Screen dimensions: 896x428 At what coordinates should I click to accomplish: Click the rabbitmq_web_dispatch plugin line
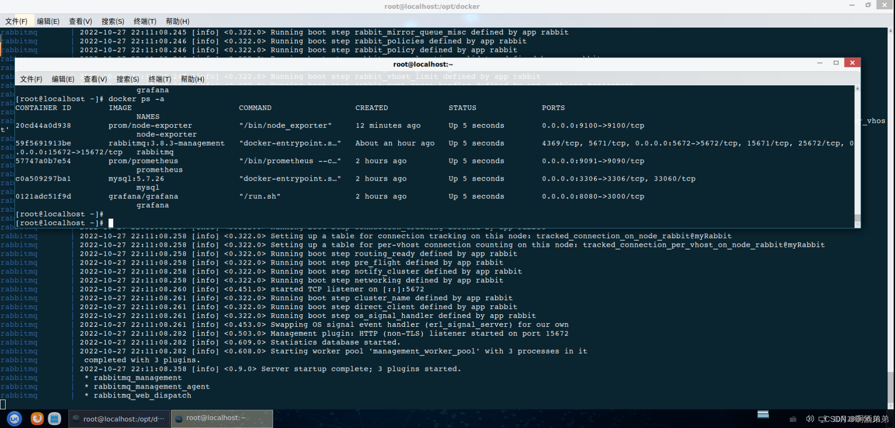click(142, 396)
